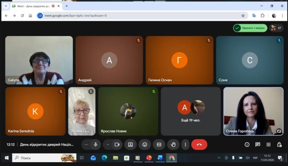The height and width of the screenshot is (166, 288).
Task: Open participants list showing 27
Action: point(276,28)
